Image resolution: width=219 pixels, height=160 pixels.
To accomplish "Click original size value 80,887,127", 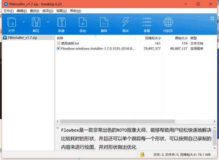I will tap(179, 49).
